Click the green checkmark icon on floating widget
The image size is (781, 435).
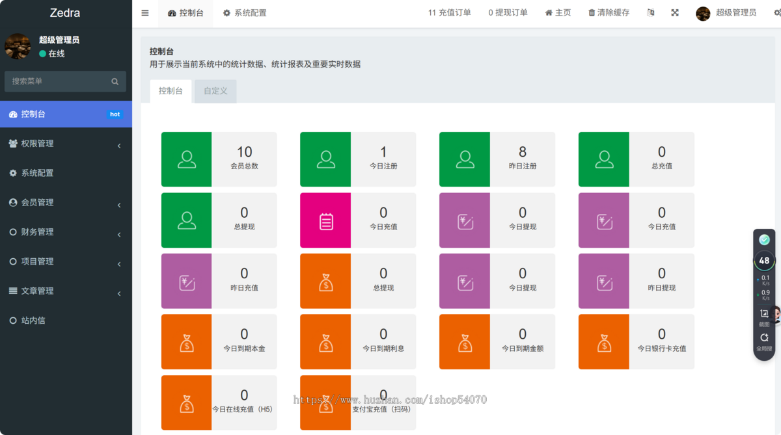764,239
